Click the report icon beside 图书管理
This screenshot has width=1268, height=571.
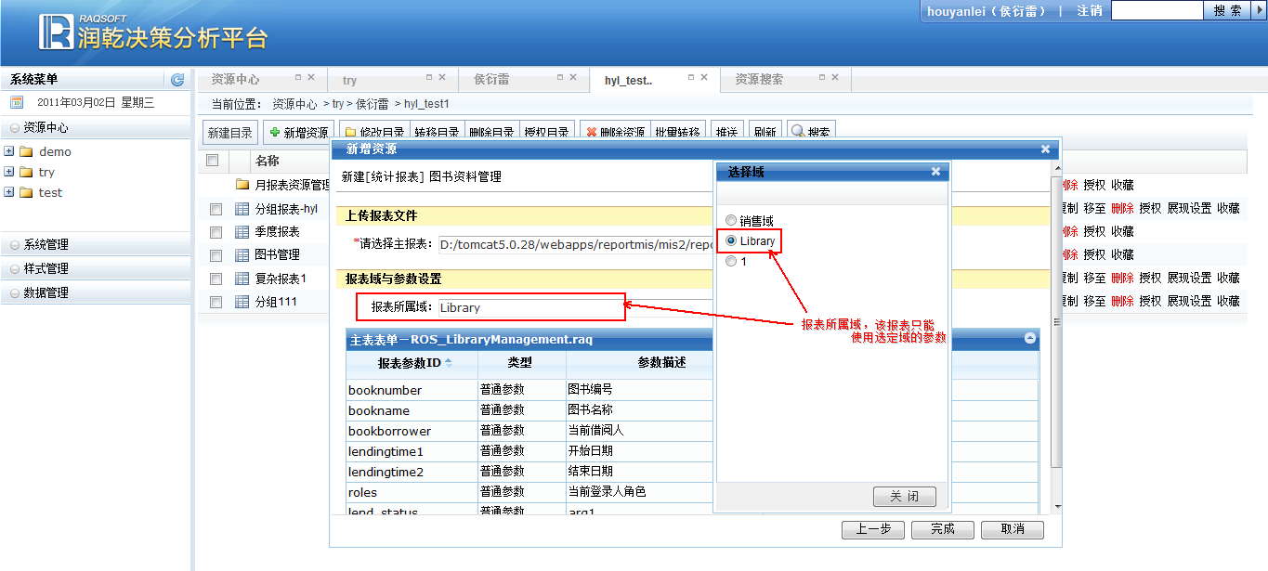242,255
